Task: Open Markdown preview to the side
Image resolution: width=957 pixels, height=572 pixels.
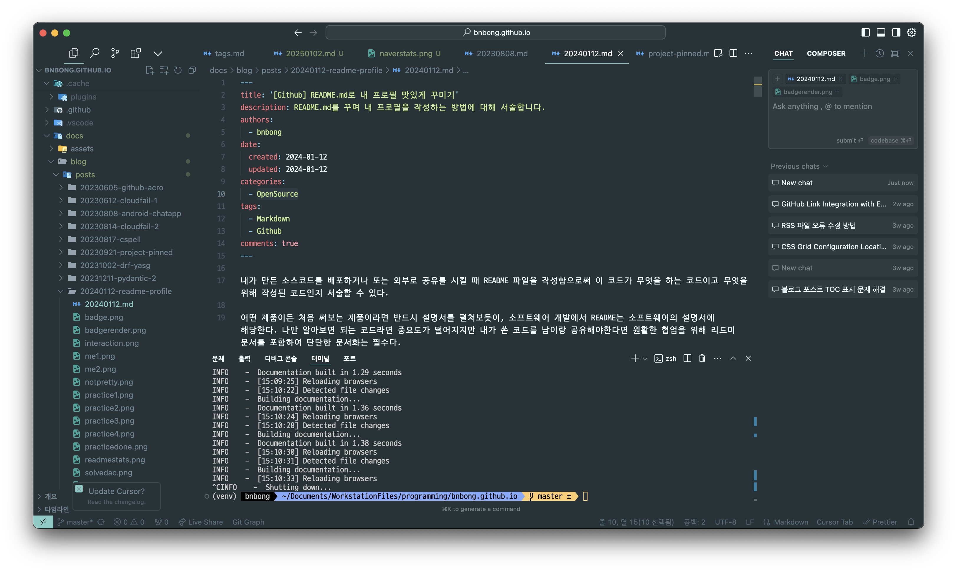Action: click(x=718, y=53)
